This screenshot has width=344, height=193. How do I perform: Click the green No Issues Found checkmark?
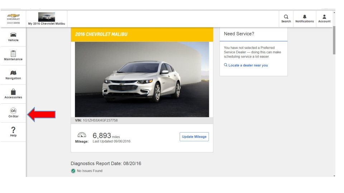point(73,171)
